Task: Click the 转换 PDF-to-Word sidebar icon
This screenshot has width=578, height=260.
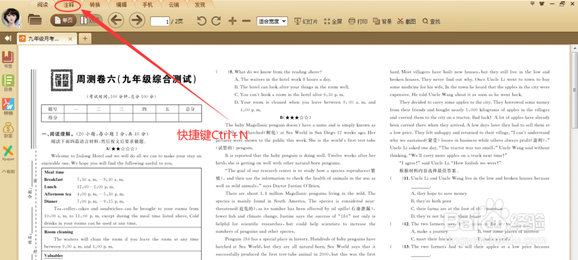Action: [x=8, y=107]
